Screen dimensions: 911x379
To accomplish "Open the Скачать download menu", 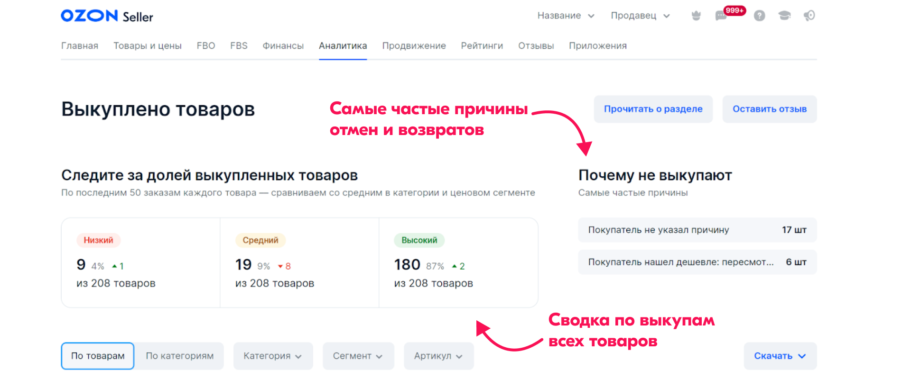I will coord(780,356).
